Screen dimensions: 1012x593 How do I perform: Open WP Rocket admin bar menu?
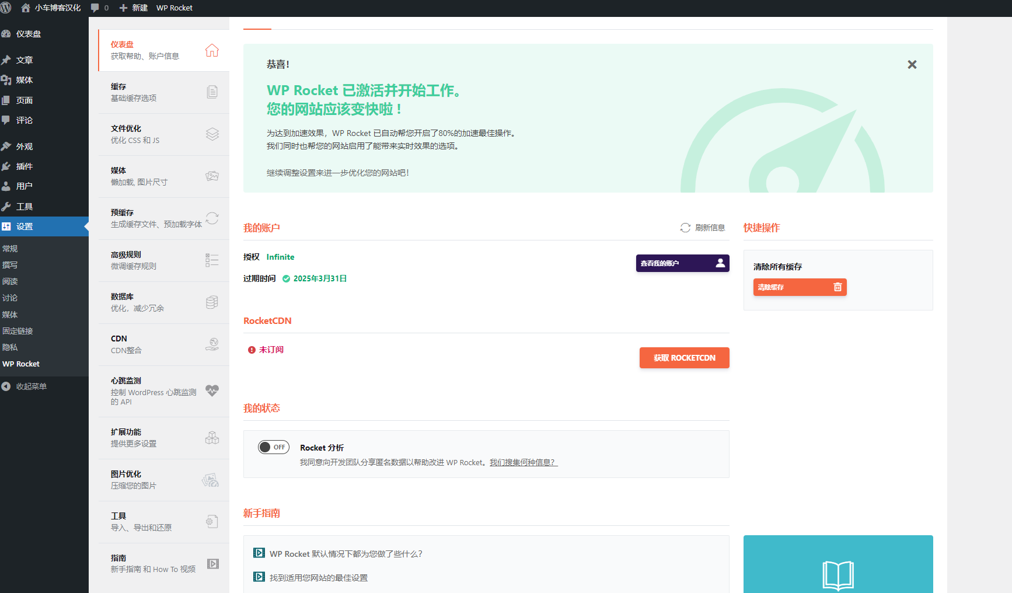[174, 8]
